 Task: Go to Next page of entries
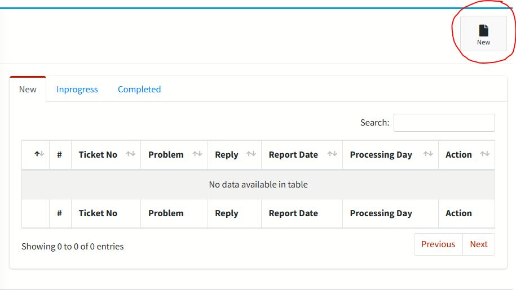click(x=479, y=244)
